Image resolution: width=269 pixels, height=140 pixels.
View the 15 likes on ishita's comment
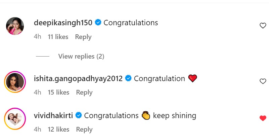[58, 92]
